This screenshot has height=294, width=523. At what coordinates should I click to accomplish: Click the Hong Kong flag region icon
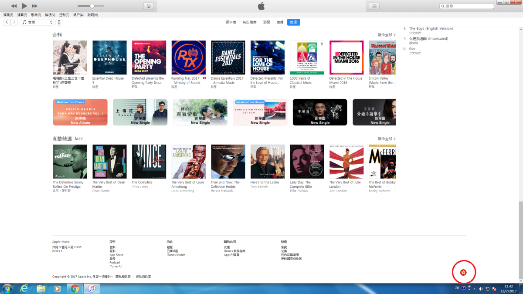tap(463, 273)
